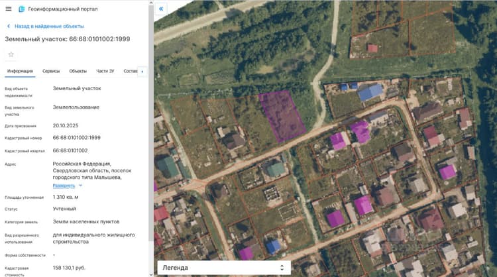Click the red-roofed building in upper parcel
The width and height of the screenshot is (497, 277).
[x=372, y=48]
